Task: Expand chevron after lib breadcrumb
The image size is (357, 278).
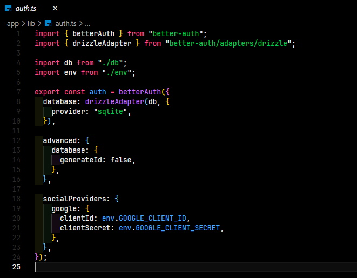Action: pyautogui.click(x=39, y=23)
